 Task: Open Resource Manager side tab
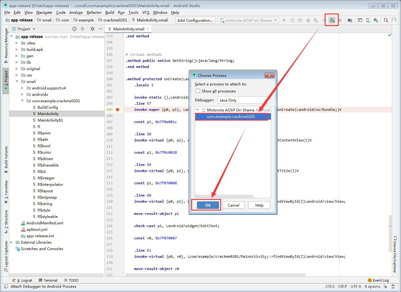pos(6,45)
